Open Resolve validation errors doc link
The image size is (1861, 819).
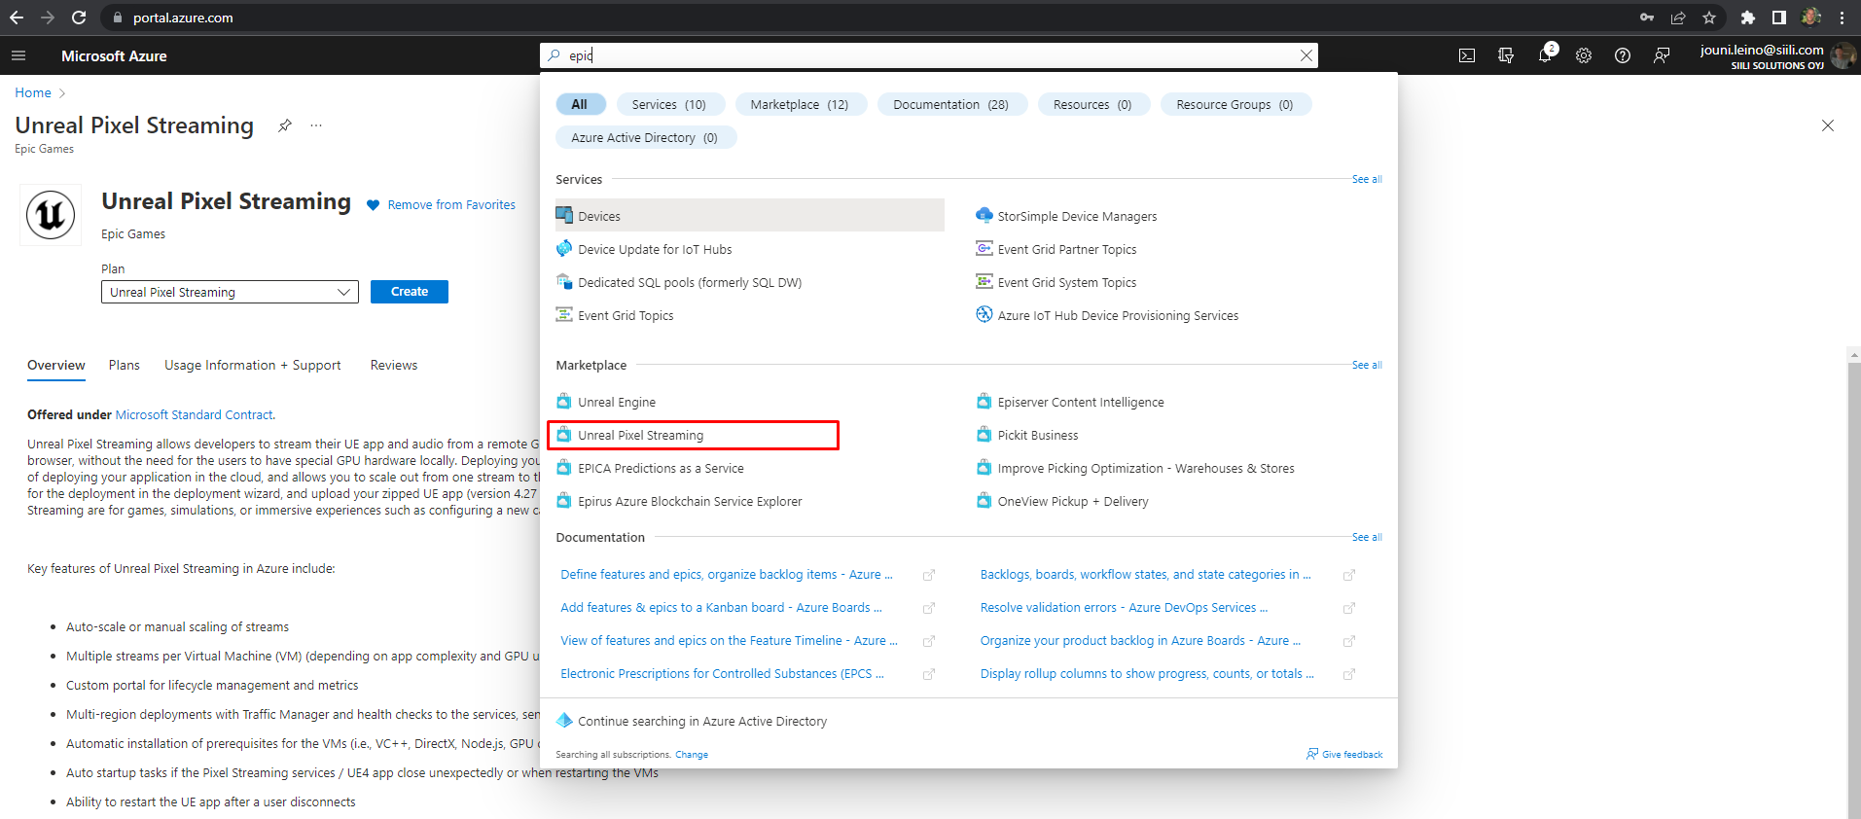1124,607
